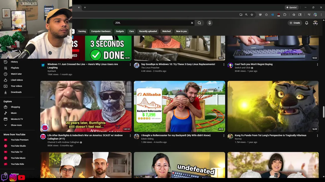Open YouTube Kids link

pyautogui.click(x=17, y=164)
